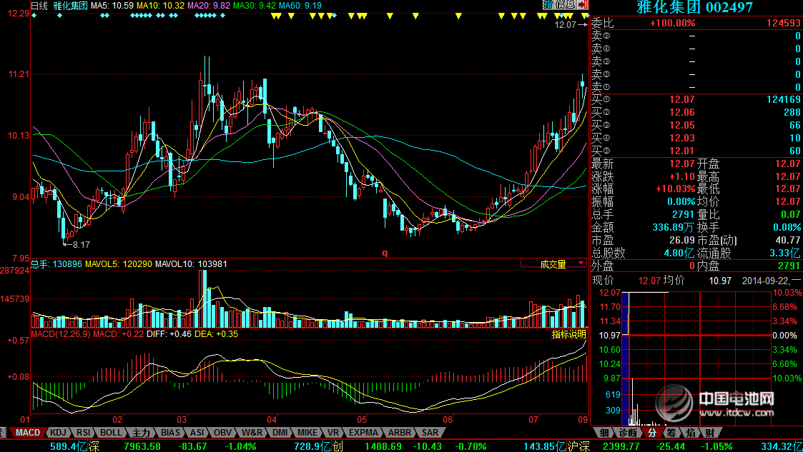Select the RSI indicator tab
The height and width of the screenshot is (452, 803).
pos(84,433)
